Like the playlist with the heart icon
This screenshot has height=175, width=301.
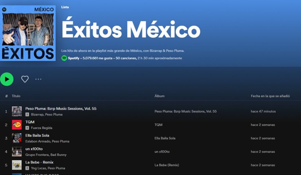[25, 79]
